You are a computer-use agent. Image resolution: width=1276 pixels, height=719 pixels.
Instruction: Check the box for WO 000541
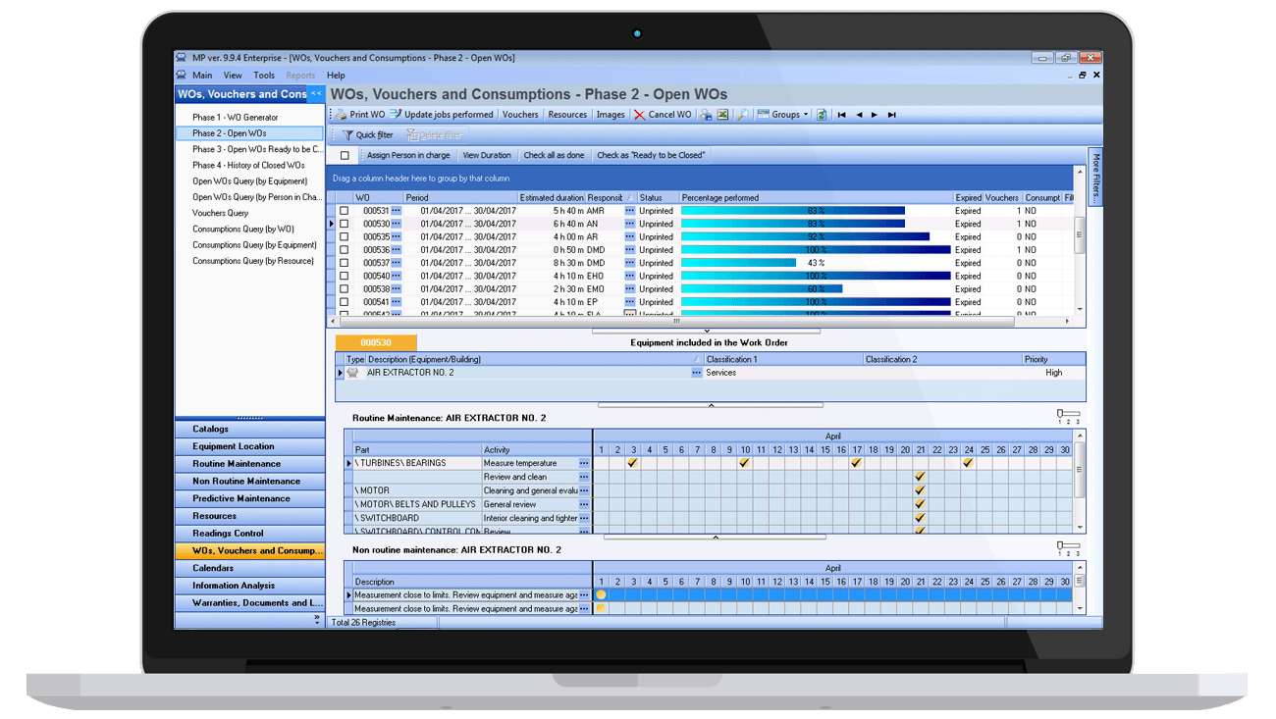[x=344, y=302]
